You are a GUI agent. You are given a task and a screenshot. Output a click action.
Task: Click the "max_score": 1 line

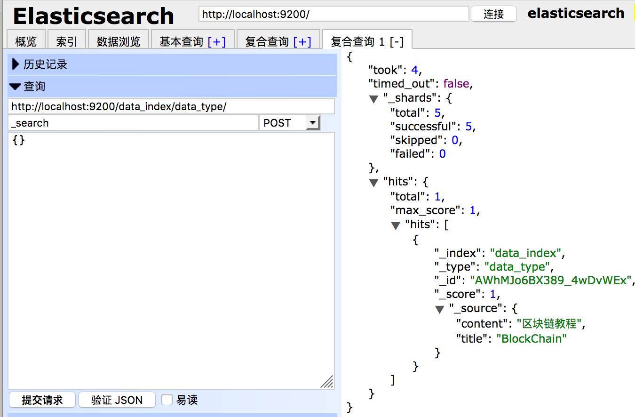(435, 210)
